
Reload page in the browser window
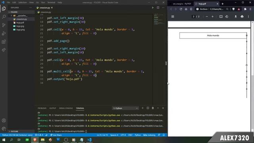click(x=181, y=9)
